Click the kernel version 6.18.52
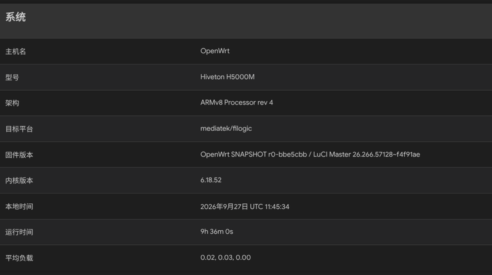This screenshot has width=492, height=275. 211,180
